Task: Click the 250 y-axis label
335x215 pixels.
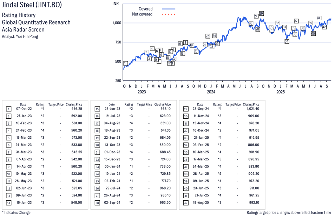Action: tap(118, 81)
